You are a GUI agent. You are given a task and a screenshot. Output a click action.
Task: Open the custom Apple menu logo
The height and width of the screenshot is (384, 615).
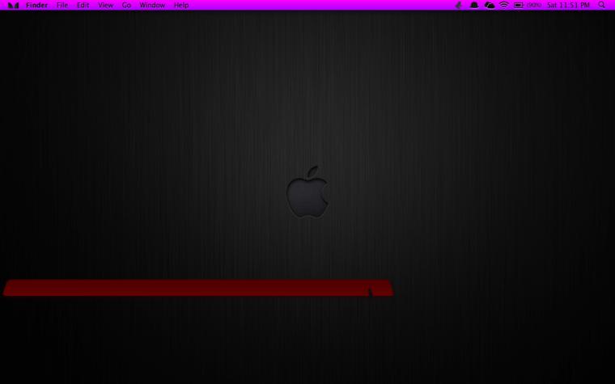13,5
